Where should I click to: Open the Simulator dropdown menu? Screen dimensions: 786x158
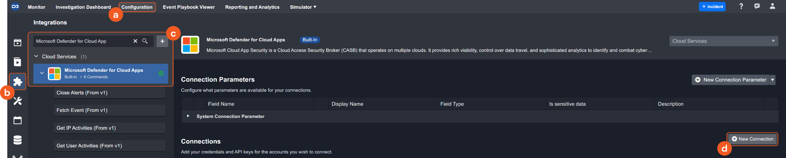click(303, 7)
